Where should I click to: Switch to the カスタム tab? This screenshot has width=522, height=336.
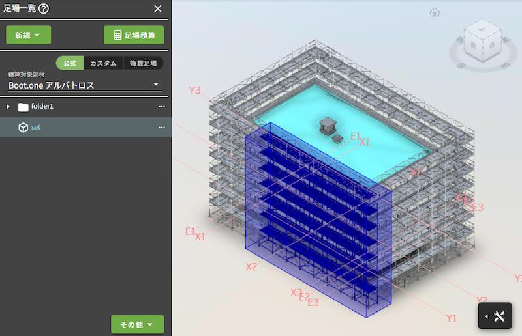(x=103, y=63)
